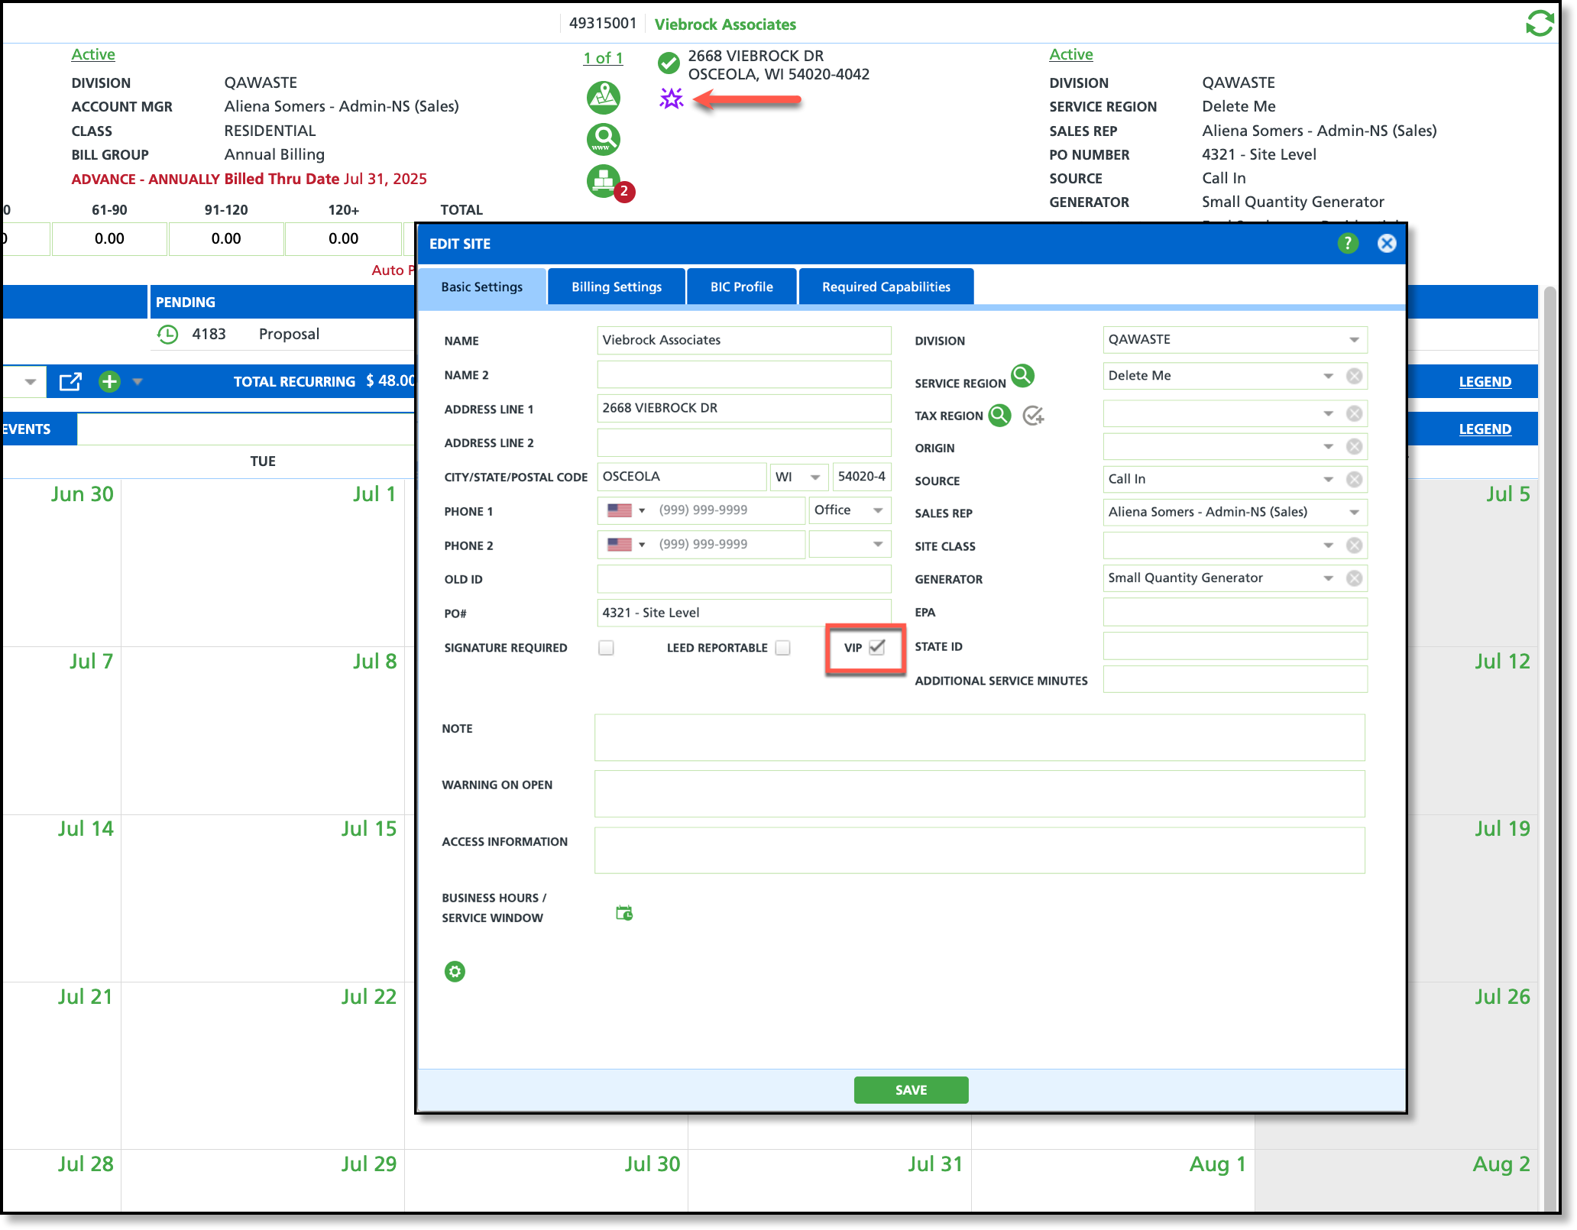
Task: Click the Tax Region verify checkmark icon
Action: [x=1033, y=416]
